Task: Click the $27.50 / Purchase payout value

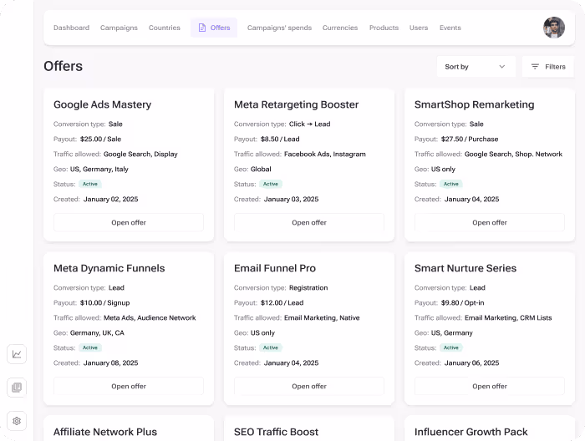Action: pos(470,139)
